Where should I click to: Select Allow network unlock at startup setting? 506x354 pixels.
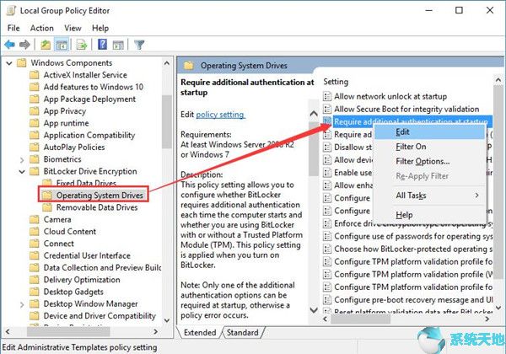point(388,97)
